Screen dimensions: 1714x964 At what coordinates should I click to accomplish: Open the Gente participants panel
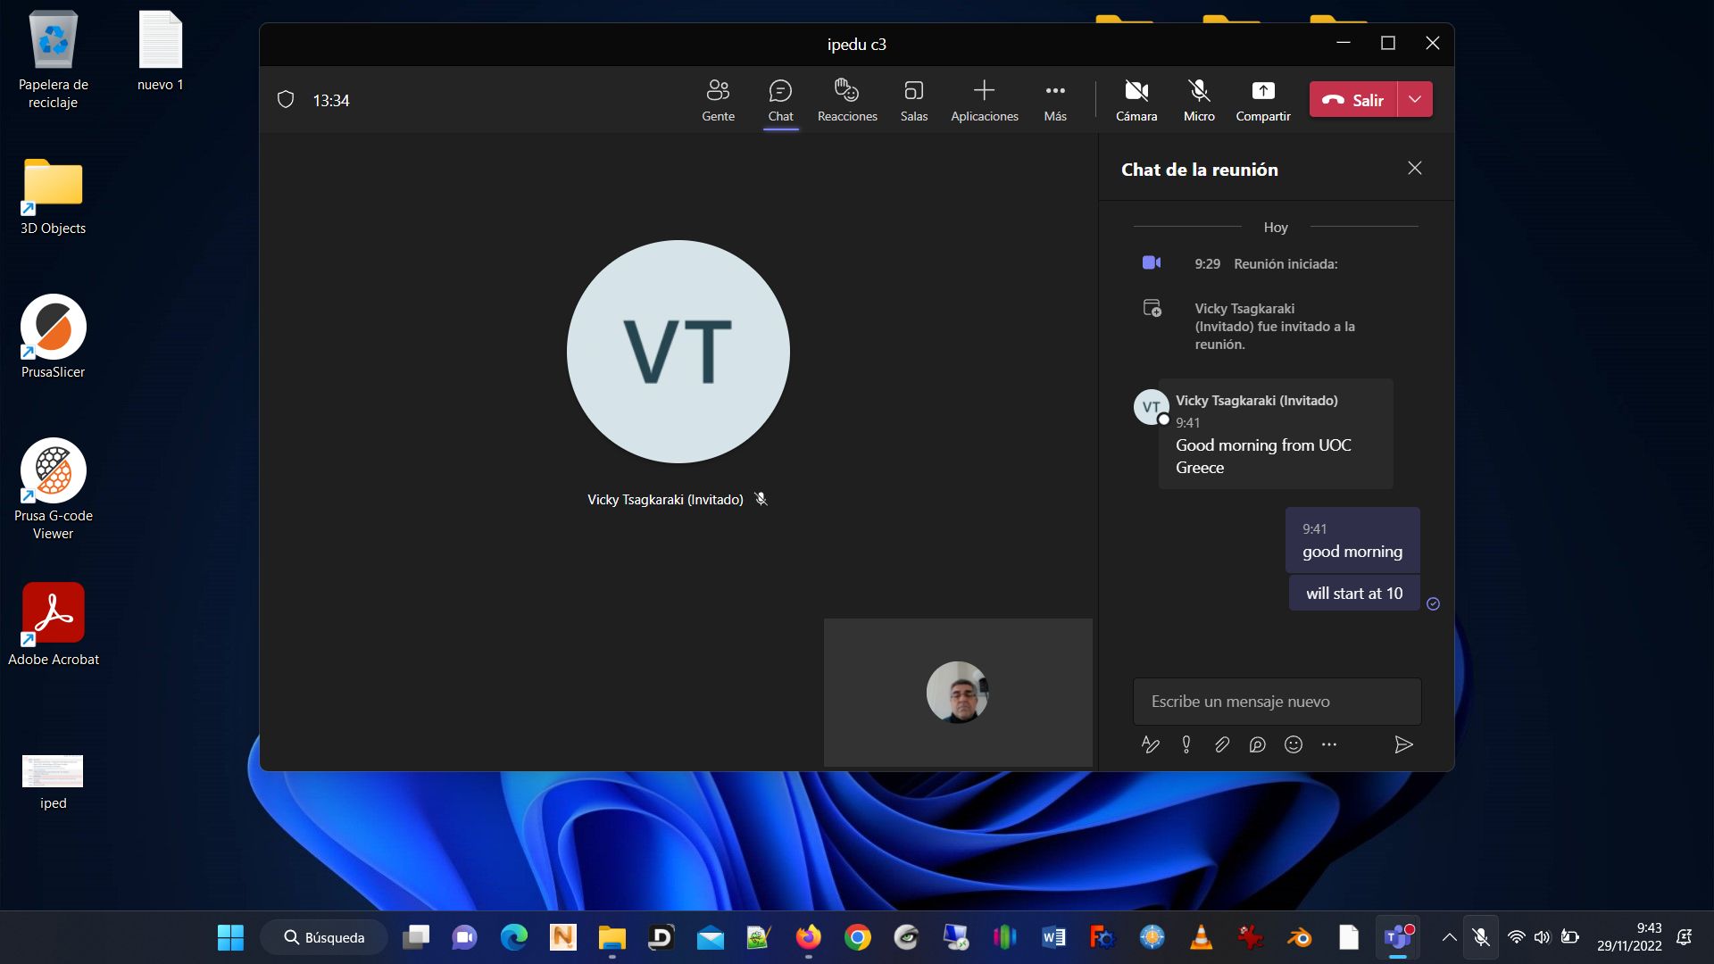(x=718, y=100)
